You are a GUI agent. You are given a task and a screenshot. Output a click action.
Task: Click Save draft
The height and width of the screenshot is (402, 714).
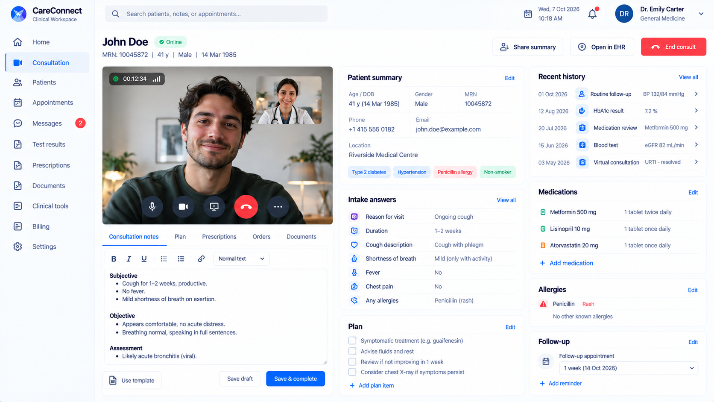pos(240,379)
